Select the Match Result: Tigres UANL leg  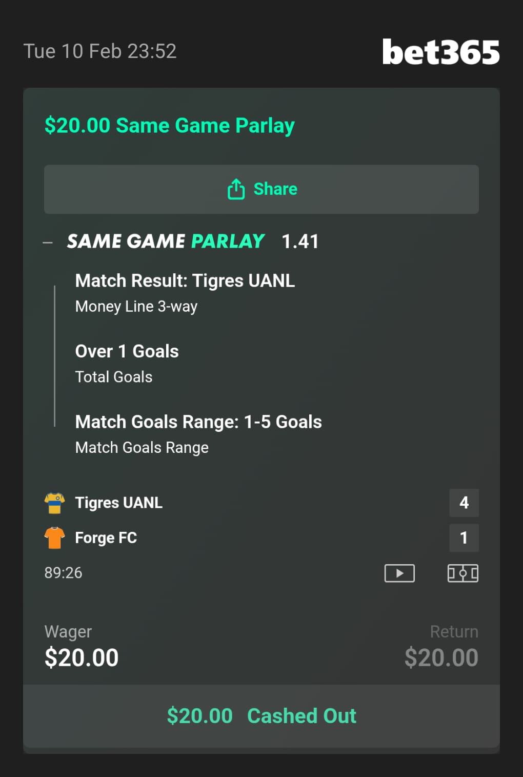tap(185, 281)
